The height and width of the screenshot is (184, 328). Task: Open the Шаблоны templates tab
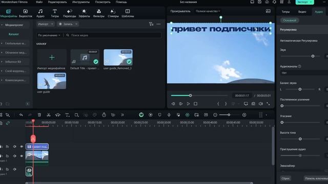[128, 13]
